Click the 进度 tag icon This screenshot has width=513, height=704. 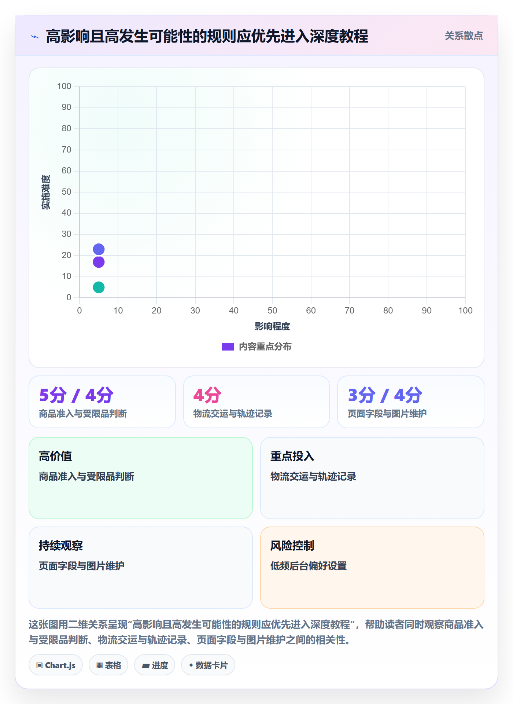tap(146, 665)
